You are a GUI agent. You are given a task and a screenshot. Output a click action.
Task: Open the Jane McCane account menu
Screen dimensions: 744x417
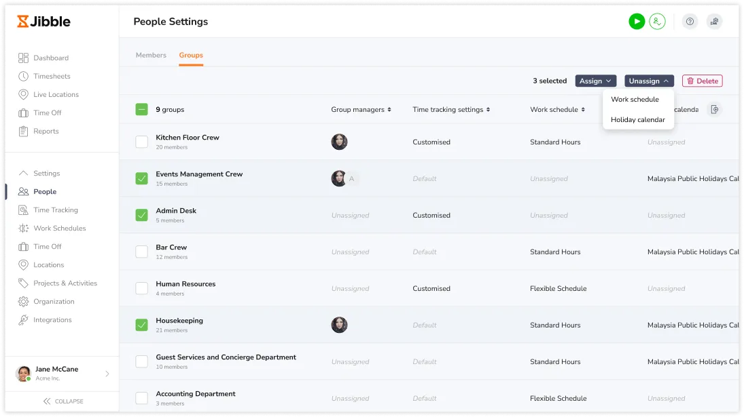pyautogui.click(x=63, y=374)
